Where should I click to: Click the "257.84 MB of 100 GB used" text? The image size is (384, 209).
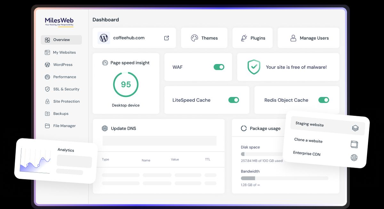point(262,161)
